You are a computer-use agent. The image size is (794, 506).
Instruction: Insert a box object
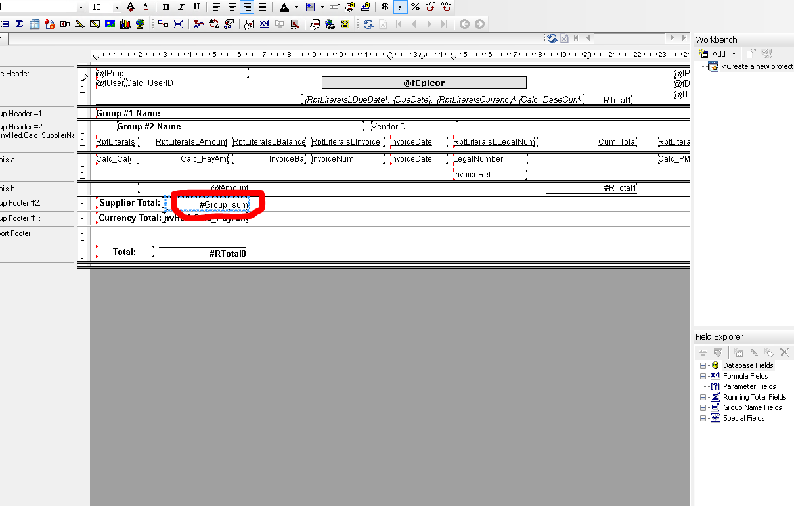(x=95, y=24)
